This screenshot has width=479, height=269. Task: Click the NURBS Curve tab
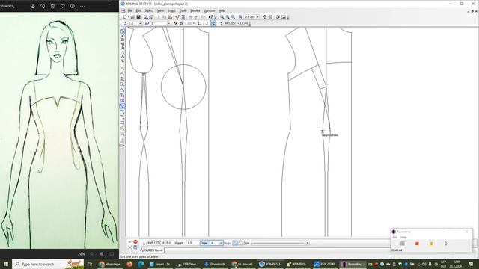click(151, 250)
